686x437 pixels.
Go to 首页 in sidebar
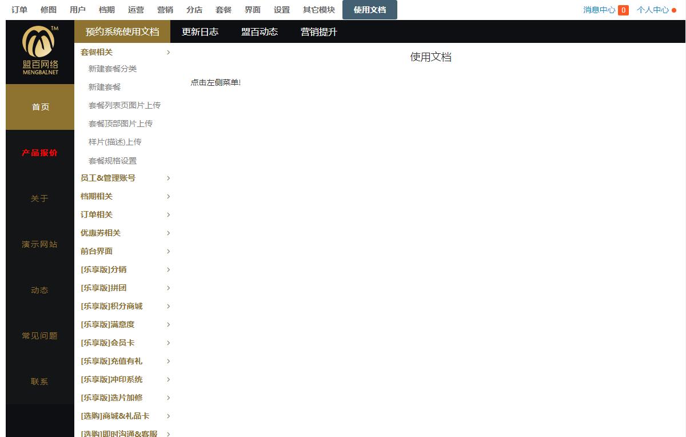point(40,107)
